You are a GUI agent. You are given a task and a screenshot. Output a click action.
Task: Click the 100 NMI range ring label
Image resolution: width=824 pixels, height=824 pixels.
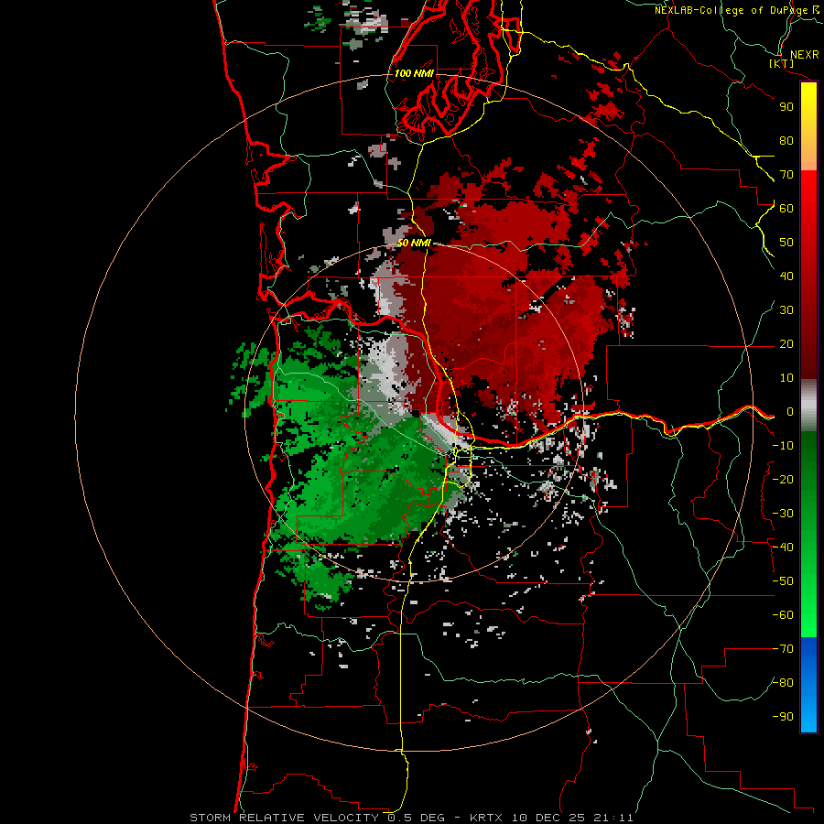coord(414,73)
